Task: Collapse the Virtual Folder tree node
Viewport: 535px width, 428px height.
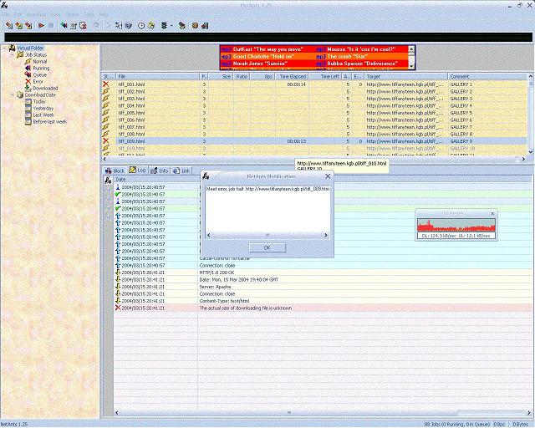Action: point(4,48)
